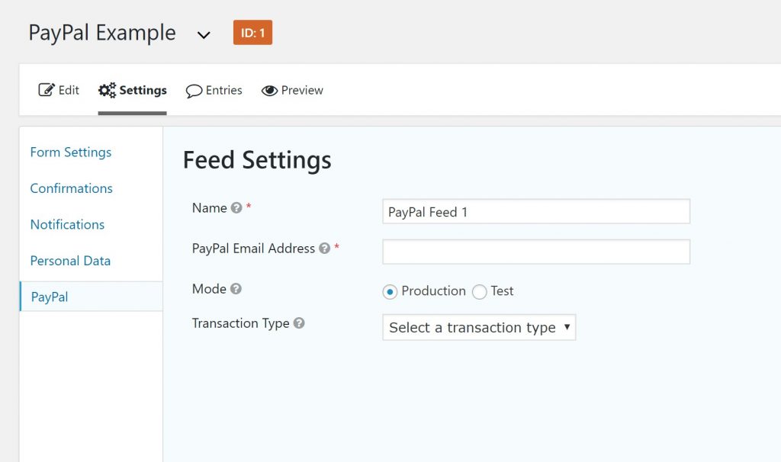This screenshot has width=781, height=462.
Task: Open the Notifications section
Action: pos(67,224)
